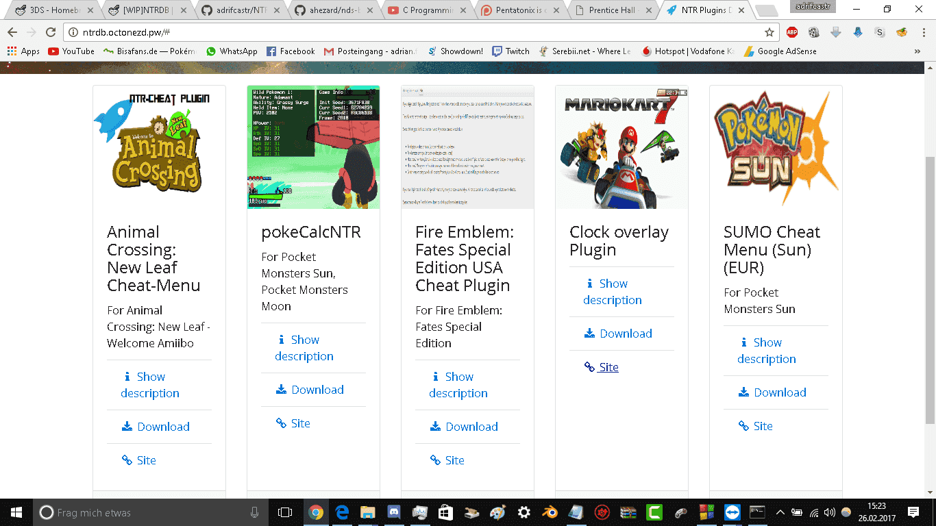Click the Fire Emblem plugin text thumbnail
This screenshot has height=526, width=936.
point(467,147)
